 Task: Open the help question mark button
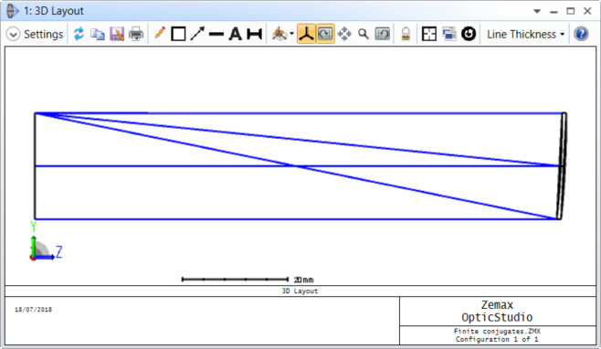pyautogui.click(x=581, y=34)
